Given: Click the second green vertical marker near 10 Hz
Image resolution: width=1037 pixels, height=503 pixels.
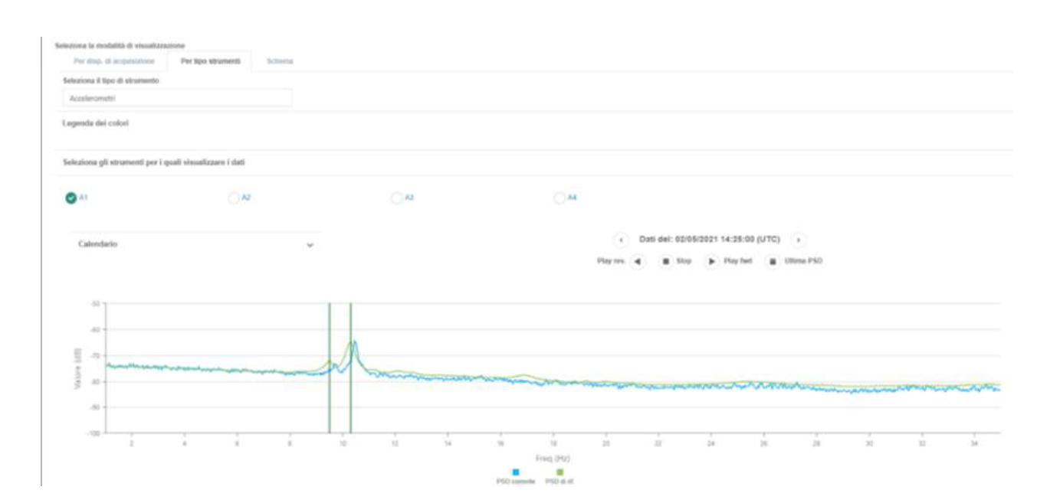Looking at the screenshot, I should pyautogui.click(x=350, y=367).
